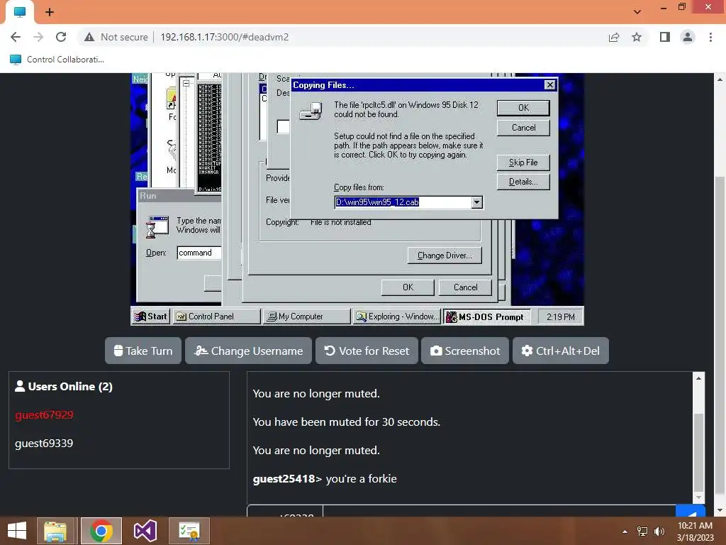Click the host taskbar clock
This screenshot has height=545, width=726.
click(695, 532)
